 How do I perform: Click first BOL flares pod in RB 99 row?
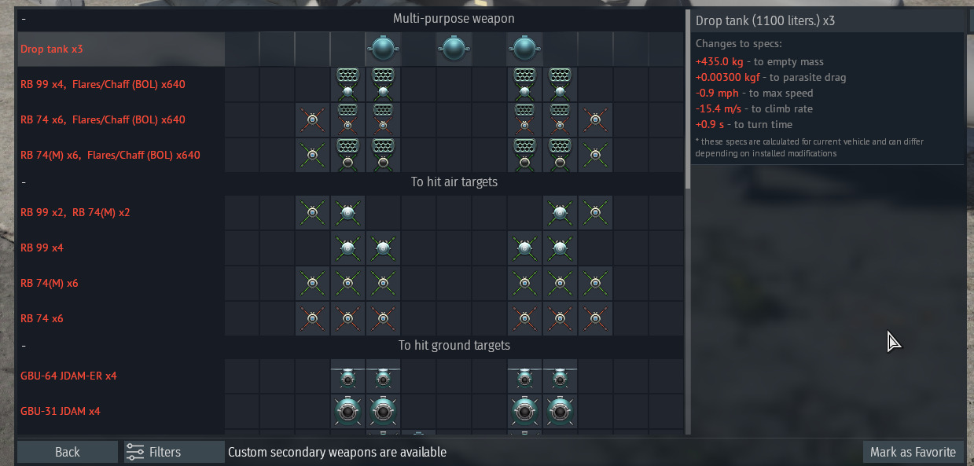click(347, 84)
